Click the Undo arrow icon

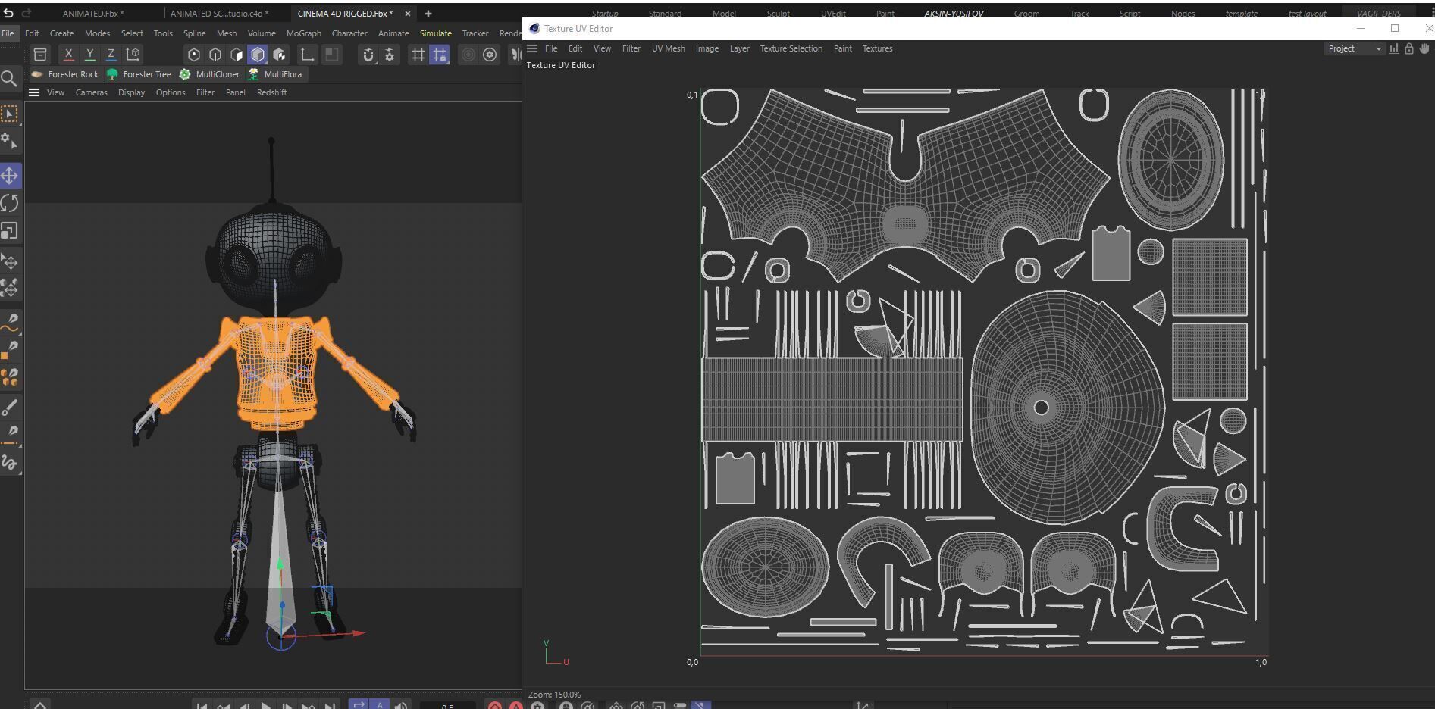tap(8, 13)
